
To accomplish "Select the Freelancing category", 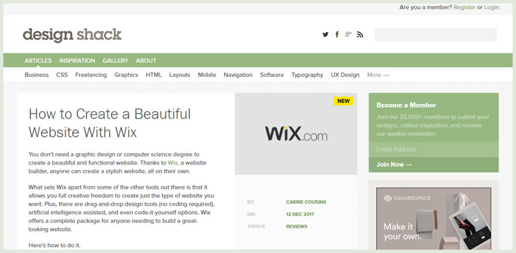I will click(91, 75).
